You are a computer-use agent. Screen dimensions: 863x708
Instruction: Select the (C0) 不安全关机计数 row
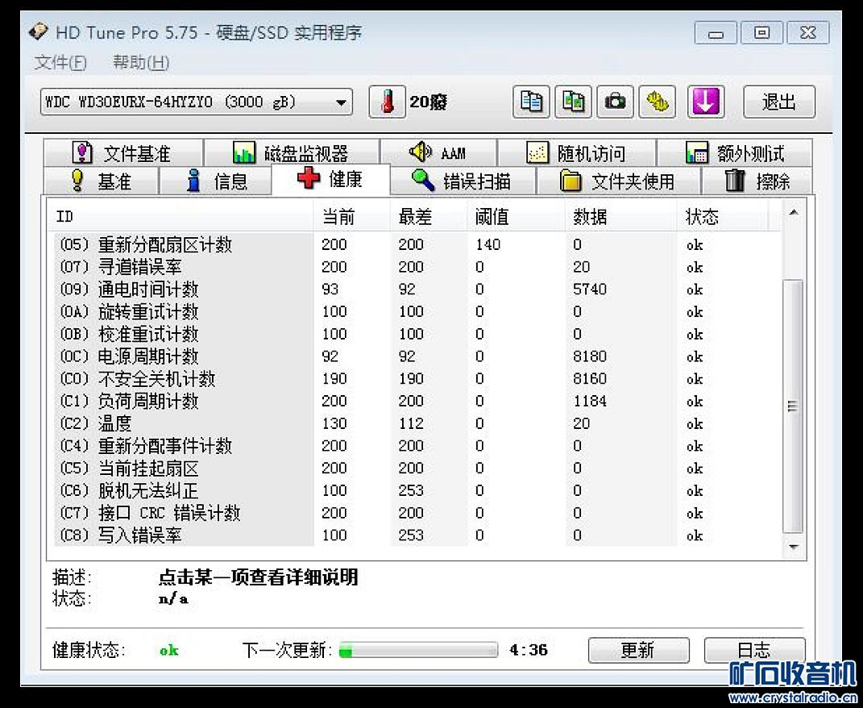[417, 378]
